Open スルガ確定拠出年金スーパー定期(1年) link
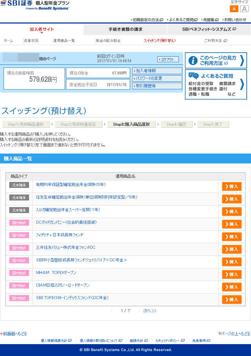Viewport: 251px width, 356px height. [68, 210]
